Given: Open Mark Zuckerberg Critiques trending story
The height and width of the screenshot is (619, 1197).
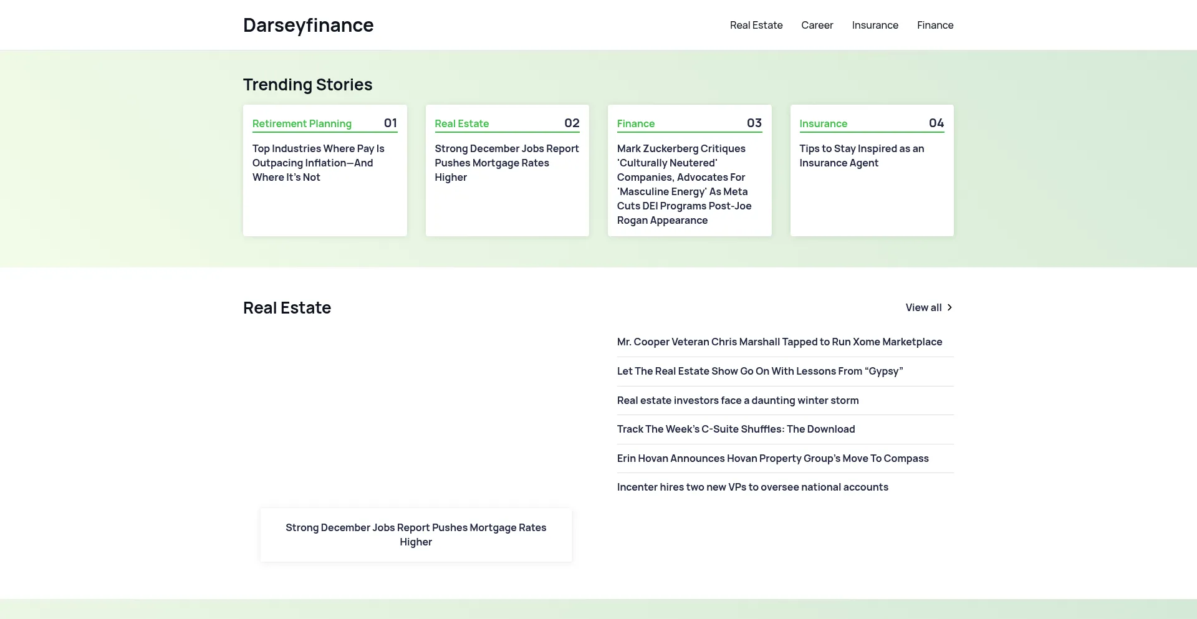Looking at the screenshot, I should 684,184.
